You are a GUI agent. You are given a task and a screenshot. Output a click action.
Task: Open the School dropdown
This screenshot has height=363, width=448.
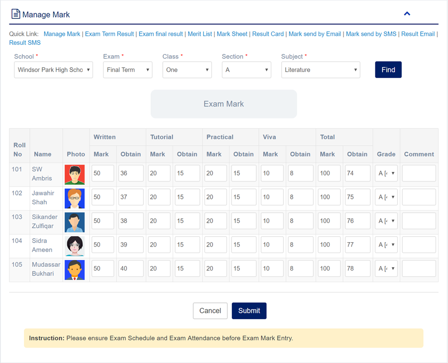coord(53,70)
